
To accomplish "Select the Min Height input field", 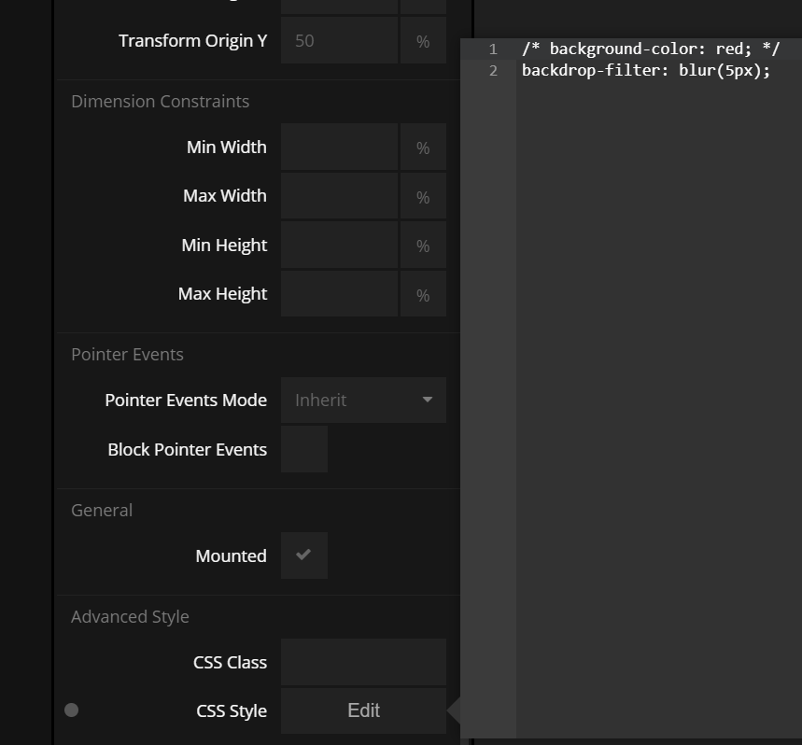I will click(339, 246).
